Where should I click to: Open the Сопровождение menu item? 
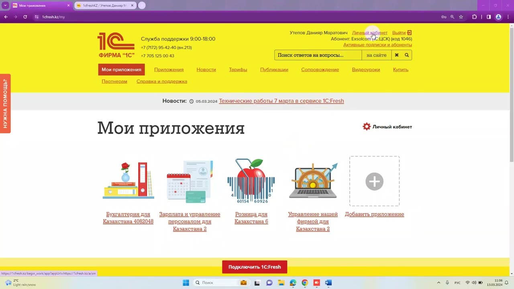(x=320, y=69)
